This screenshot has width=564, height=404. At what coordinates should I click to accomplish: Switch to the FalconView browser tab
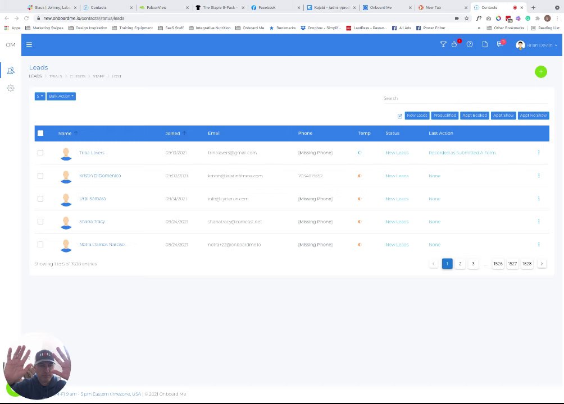click(163, 7)
